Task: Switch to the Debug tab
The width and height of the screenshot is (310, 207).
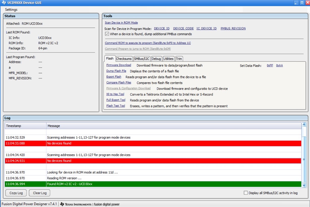Action: [x=156, y=59]
